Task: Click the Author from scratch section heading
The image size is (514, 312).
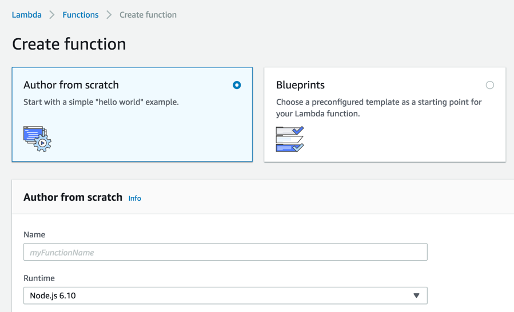Action: point(73,197)
